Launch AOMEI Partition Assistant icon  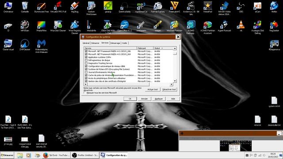(x=207, y=27)
